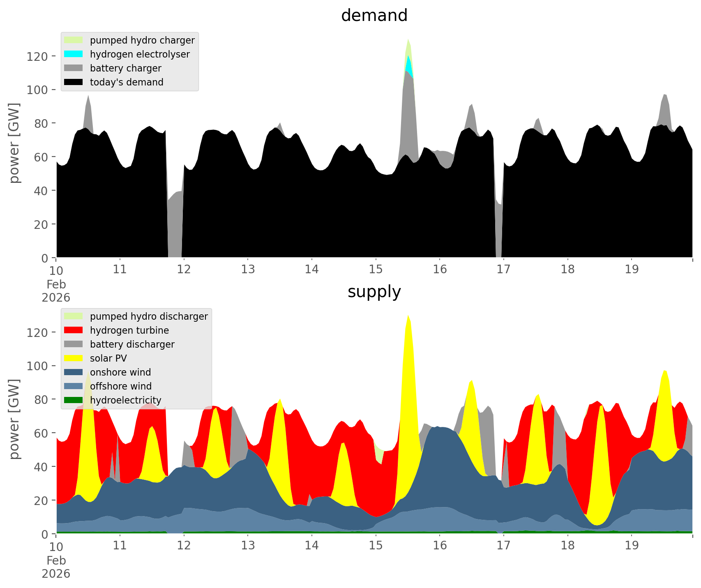701x588 pixels.
Task: Select the yellow solar PV legend swatch
Action: 74,358
